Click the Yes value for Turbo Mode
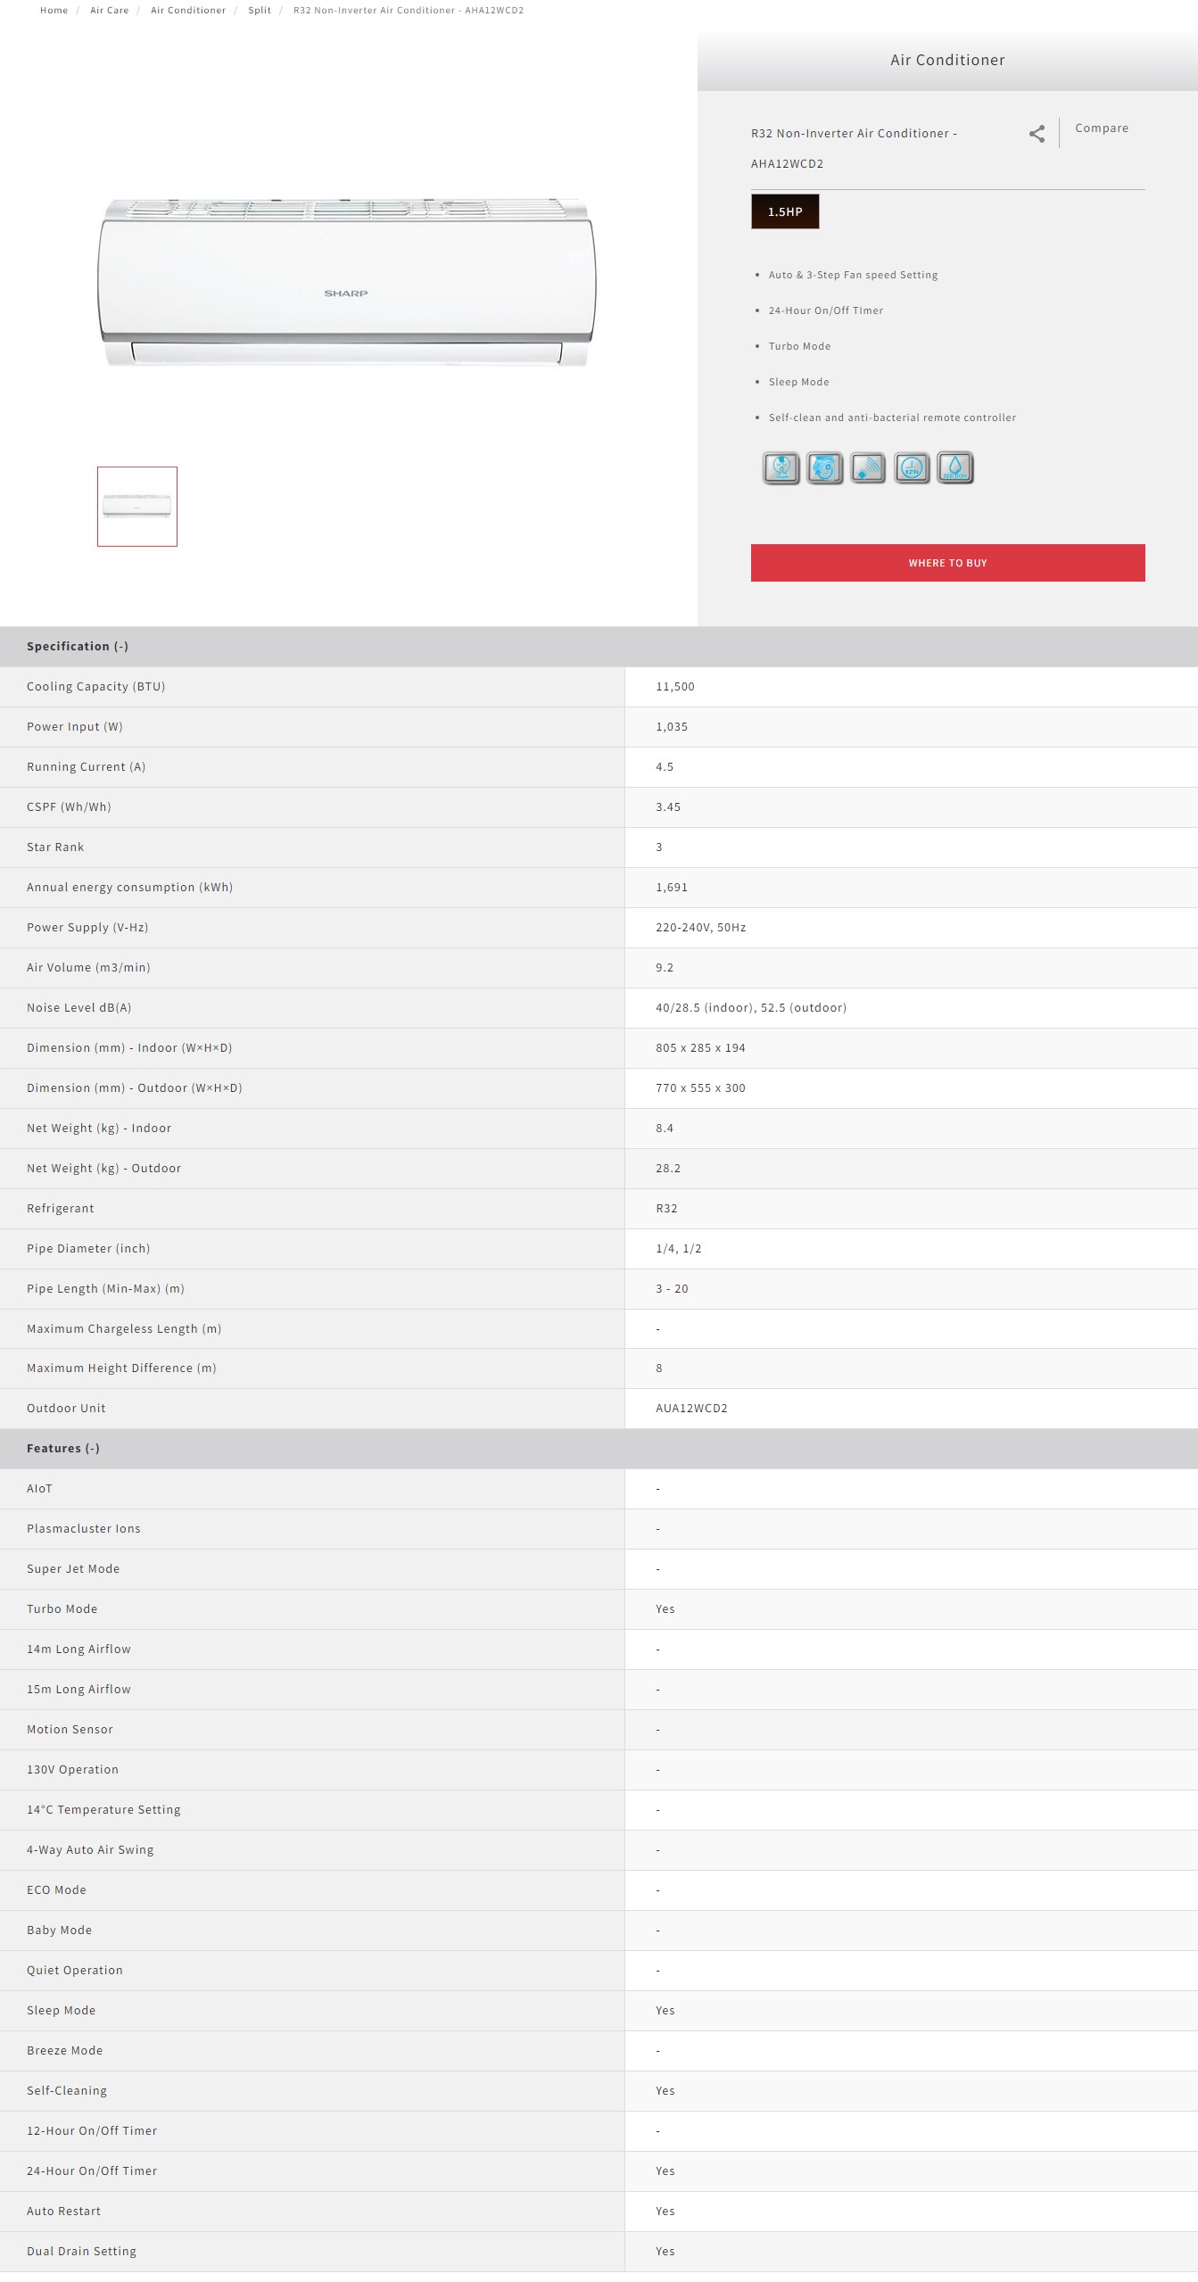Viewport: 1198px width, 2282px height. (x=665, y=1609)
